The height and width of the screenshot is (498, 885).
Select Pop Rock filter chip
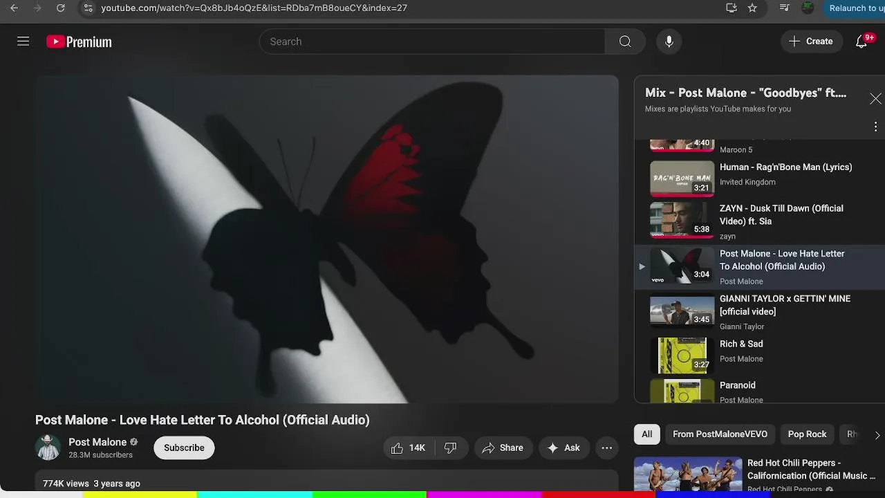pos(807,434)
